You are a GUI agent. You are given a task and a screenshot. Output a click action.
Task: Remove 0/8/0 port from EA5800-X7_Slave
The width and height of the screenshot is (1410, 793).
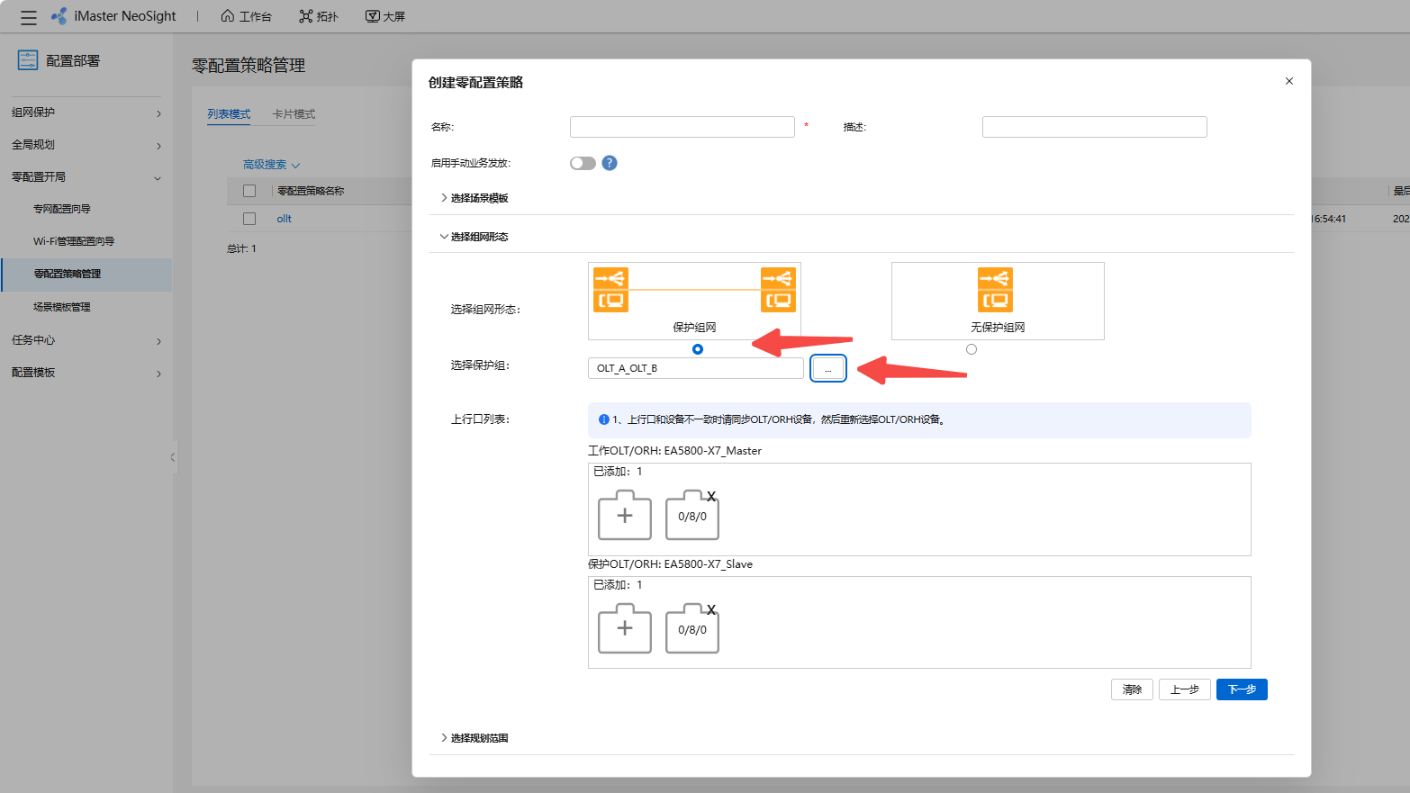click(x=711, y=610)
